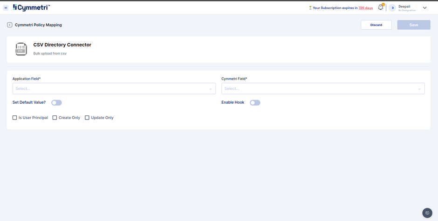Enable the Enable Hook switch
This screenshot has width=438, height=221.
click(255, 103)
